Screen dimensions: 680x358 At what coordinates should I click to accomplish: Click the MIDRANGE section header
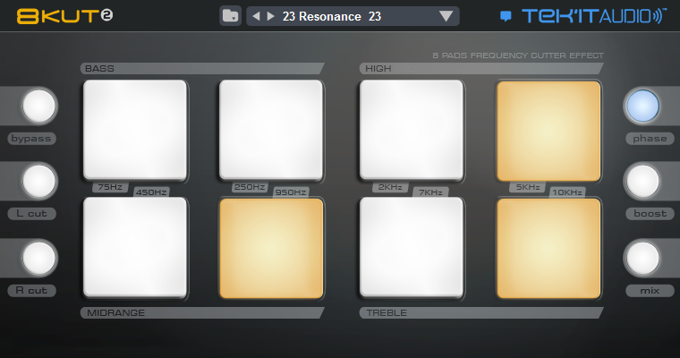click(x=202, y=313)
